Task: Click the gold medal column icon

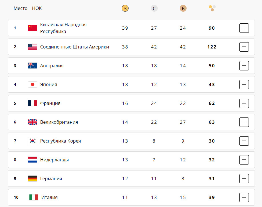Action: [125, 9]
